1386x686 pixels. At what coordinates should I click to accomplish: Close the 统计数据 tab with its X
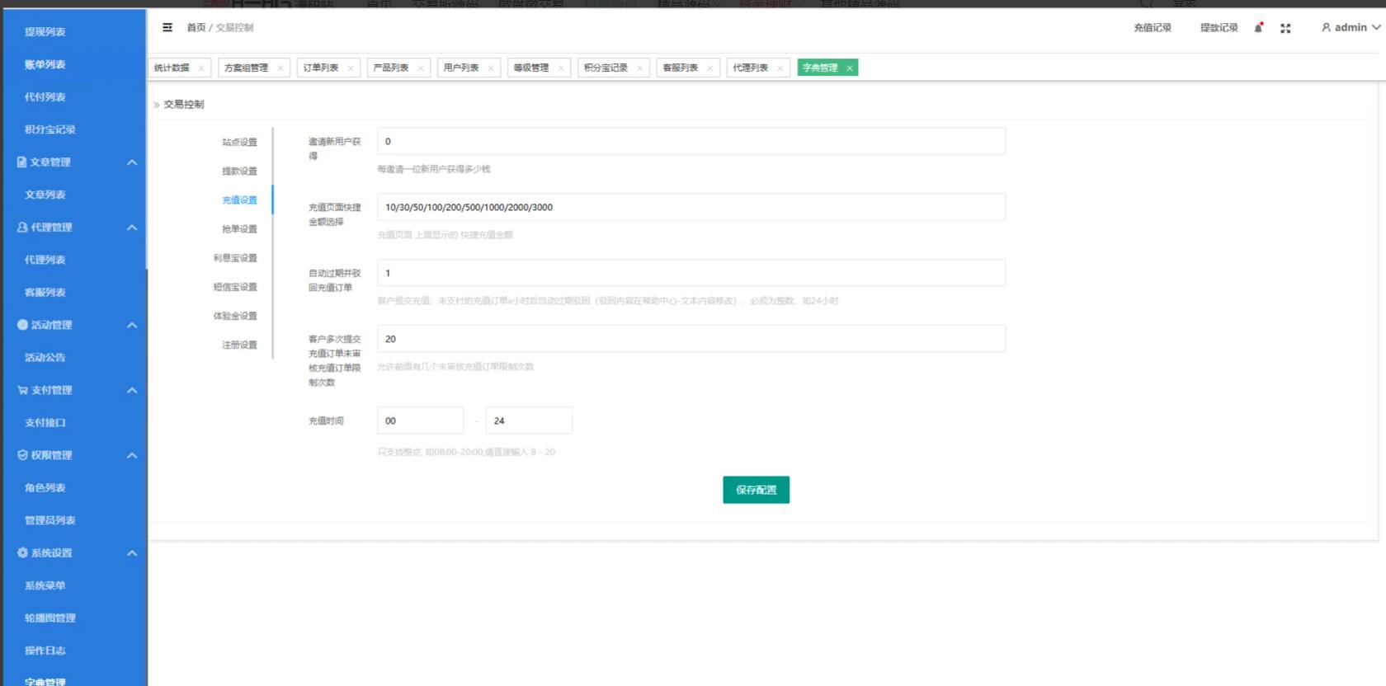[x=201, y=68]
